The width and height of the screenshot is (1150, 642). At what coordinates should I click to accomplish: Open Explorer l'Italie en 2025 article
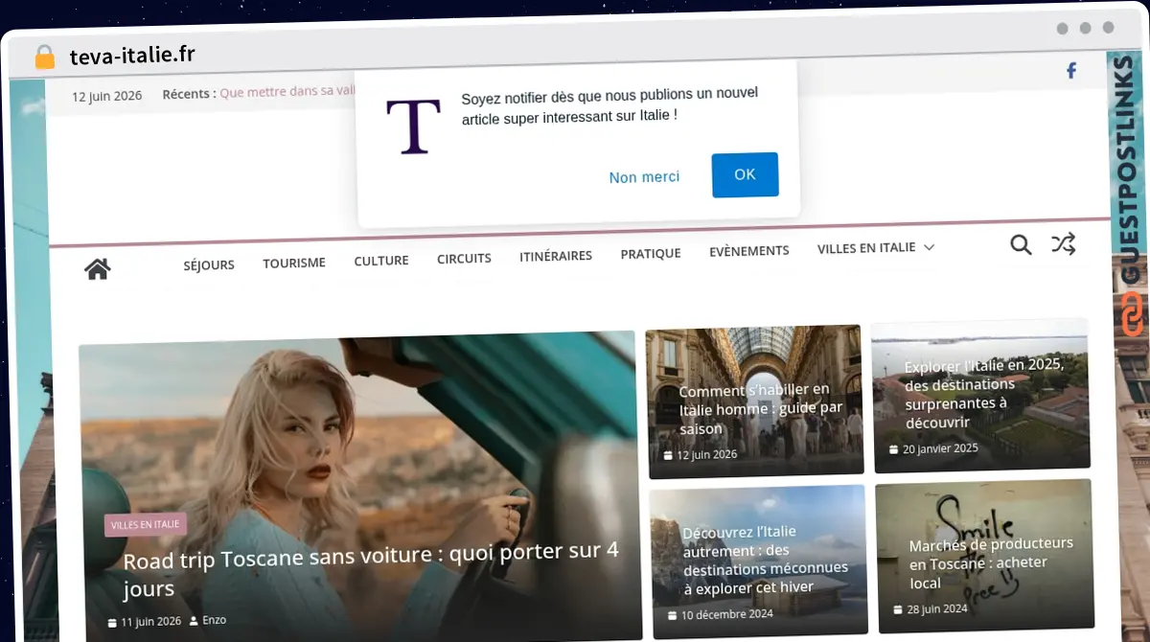pyautogui.click(x=984, y=394)
